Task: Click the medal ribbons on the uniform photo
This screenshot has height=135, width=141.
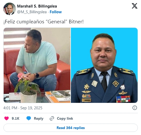Action: point(123,99)
